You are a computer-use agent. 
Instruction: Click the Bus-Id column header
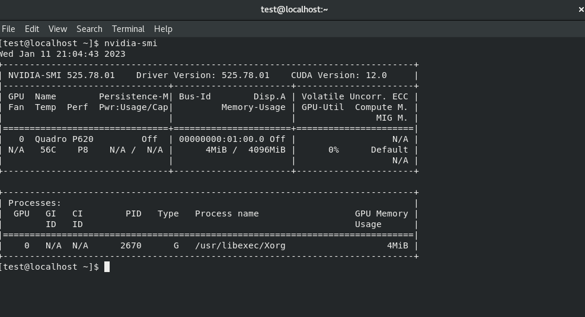point(195,97)
